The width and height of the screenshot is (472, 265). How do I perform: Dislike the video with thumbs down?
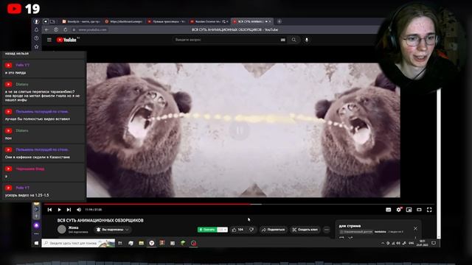pos(251,230)
